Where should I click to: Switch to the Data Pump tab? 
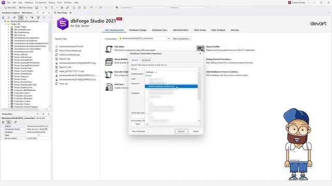click(200, 30)
